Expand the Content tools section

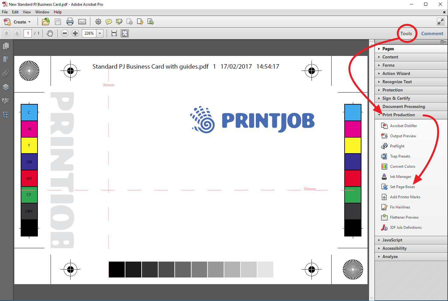tap(411, 57)
